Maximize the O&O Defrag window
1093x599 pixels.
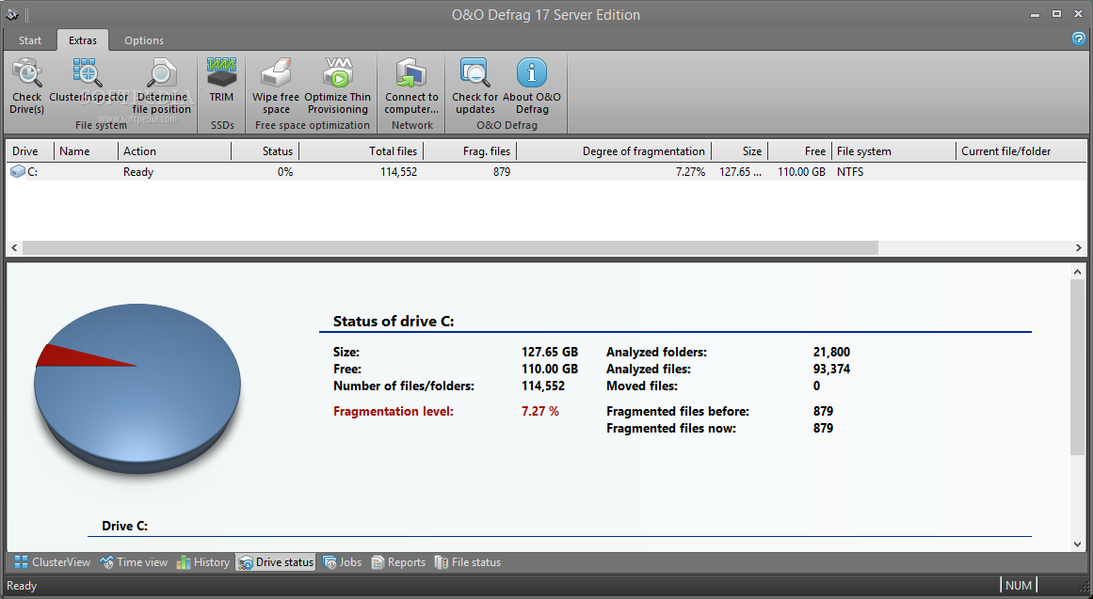1056,14
